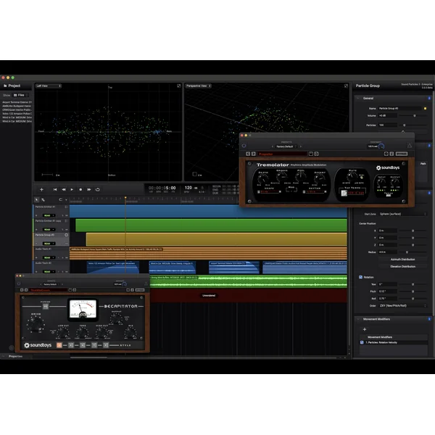435x435 pixels.
Task: Click the particle group yellow color swatch
Action: point(425,109)
